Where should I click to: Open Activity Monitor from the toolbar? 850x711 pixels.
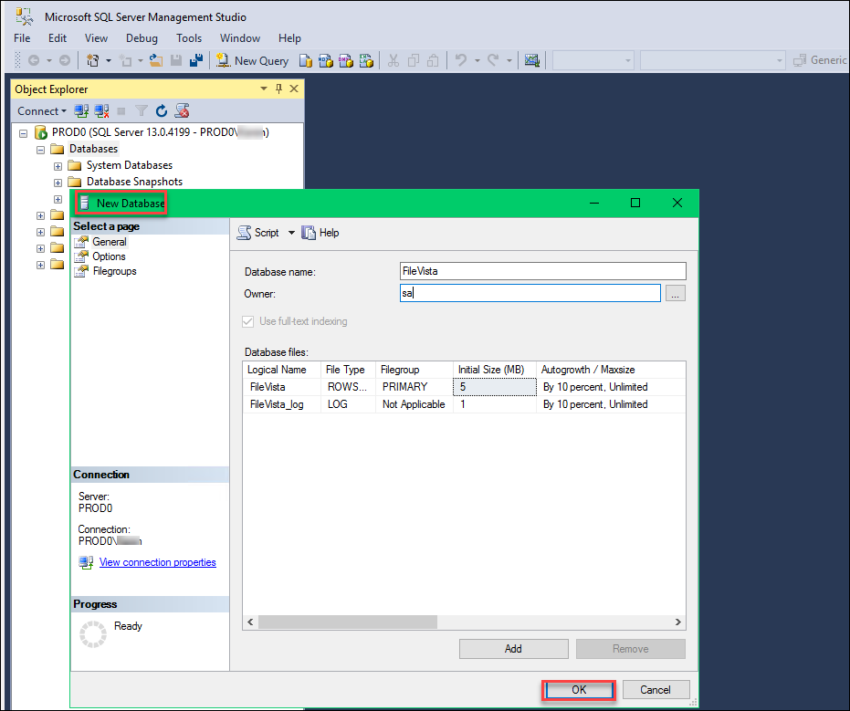(x=531, y=60)
